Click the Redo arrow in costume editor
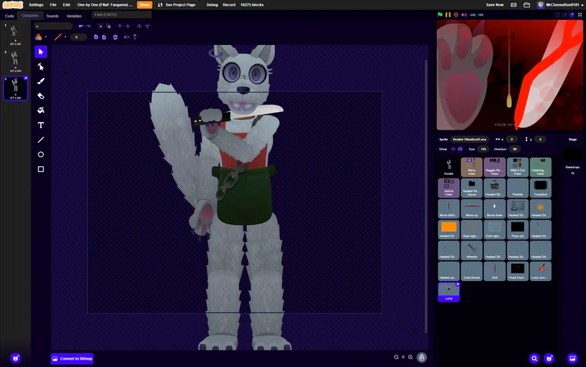The image size is (586, 367). [x=88, y=26]
